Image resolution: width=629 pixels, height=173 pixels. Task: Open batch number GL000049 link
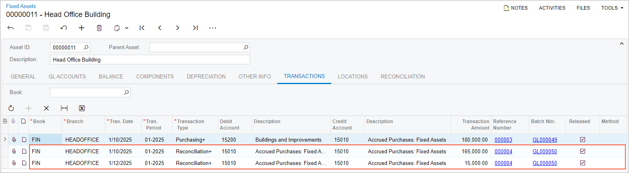tap(545, 140)
